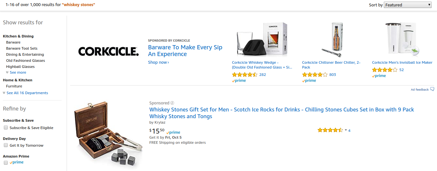The image size is (437, 171).
Task: Toggle the Amazon Prime filter checkbox
Action: 6,163
